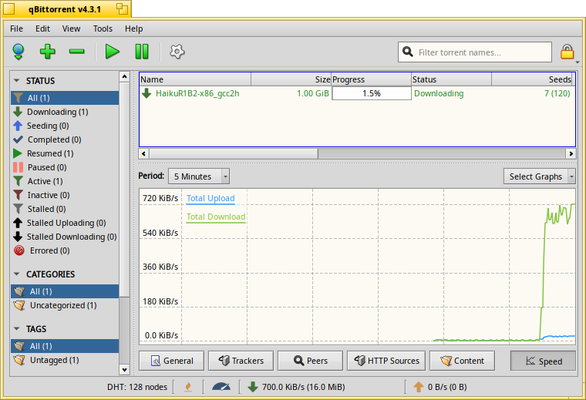Open the Tools menu
This screenshot has height=400, width=586.
tap(103, 29)
